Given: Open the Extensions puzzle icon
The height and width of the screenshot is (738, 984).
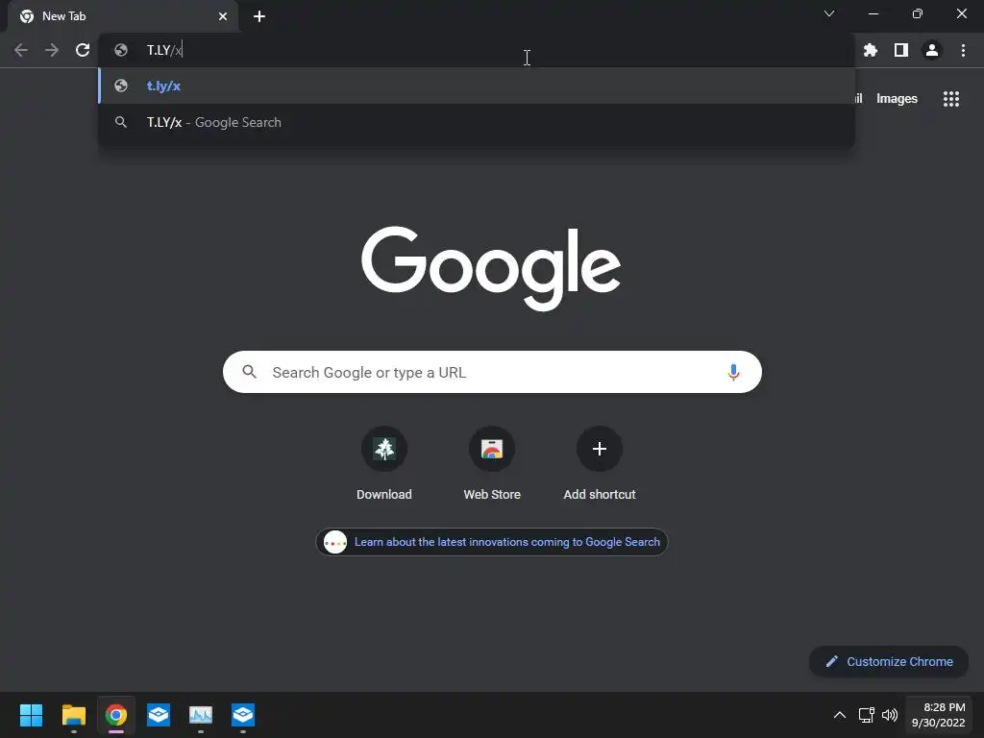Looking at the screenshot, I should (870, 50).
